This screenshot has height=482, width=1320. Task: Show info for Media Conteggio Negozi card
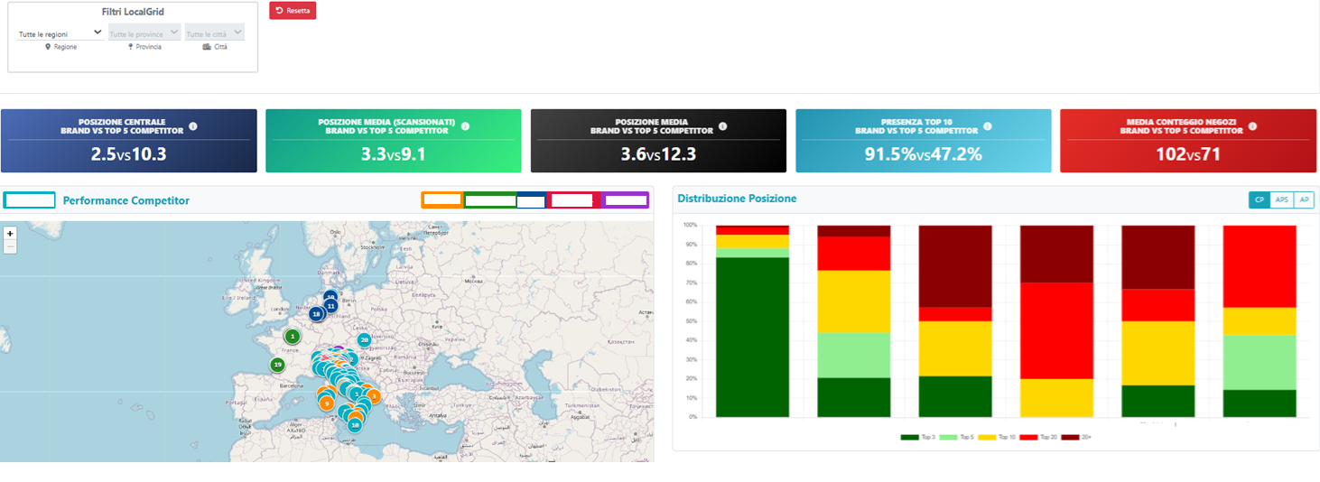coord(1252,126)
